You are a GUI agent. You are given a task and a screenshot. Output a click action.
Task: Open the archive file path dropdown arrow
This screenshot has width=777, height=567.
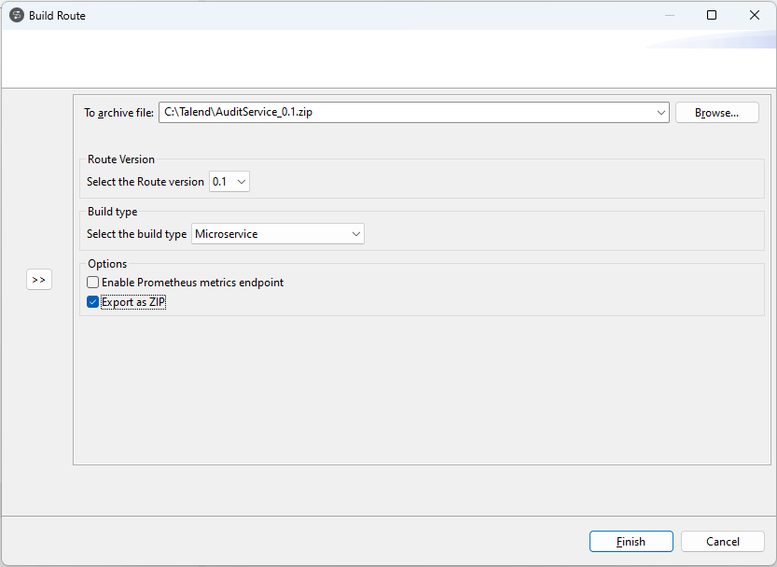click(x=661, y=113)
